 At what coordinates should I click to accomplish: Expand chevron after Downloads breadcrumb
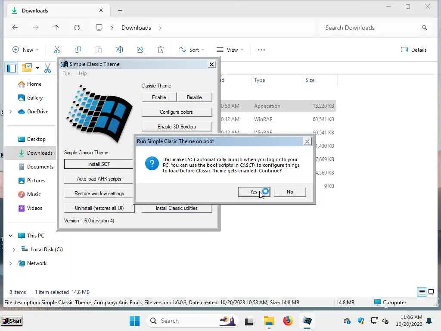pyautogui.click(x=160, y=28)
